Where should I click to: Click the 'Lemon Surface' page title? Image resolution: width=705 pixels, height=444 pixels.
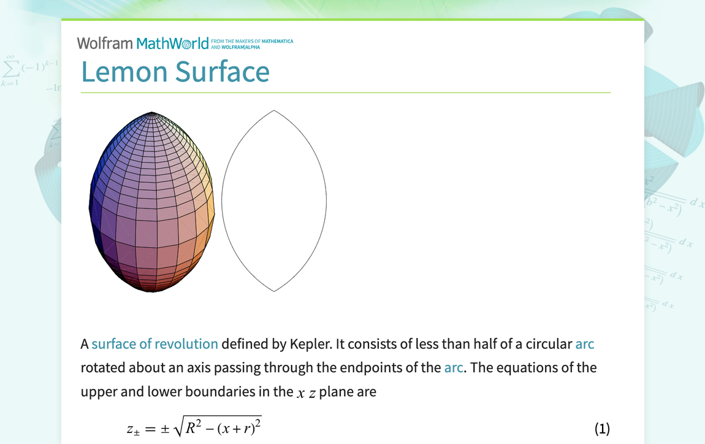click(x=175, y=72)
